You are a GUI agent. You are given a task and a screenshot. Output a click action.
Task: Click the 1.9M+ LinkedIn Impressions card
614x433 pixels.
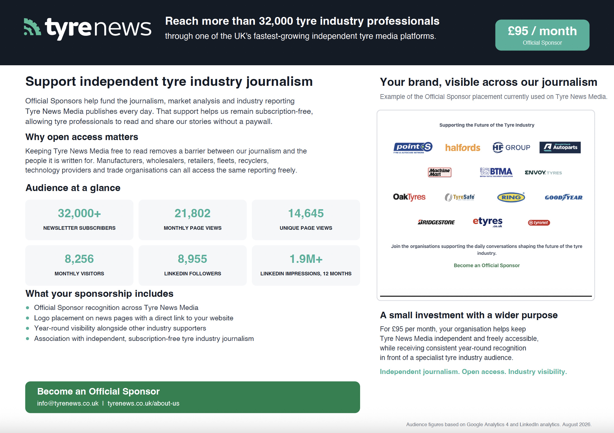[306, 266]
